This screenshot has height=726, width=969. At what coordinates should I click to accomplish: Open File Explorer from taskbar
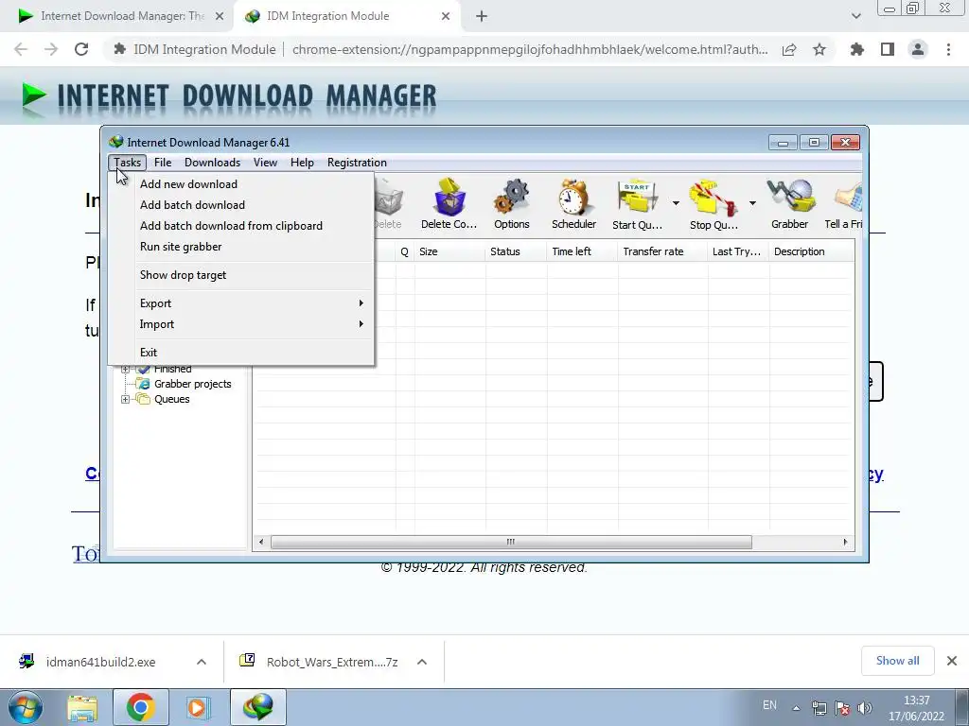82,707
